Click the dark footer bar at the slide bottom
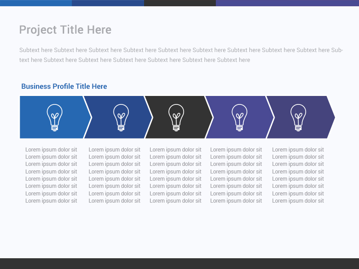359x269 pixels. pyautogui.click(x=179, y=264)
